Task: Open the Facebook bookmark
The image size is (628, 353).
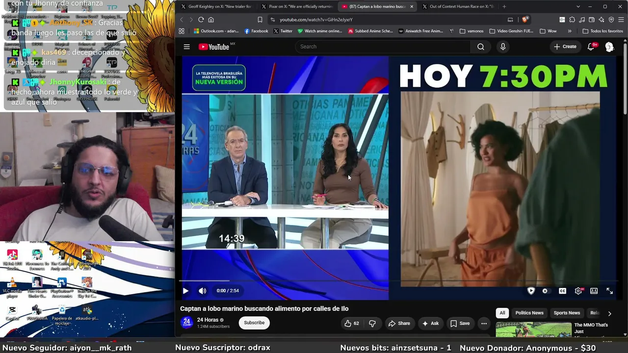Action: (256, 31)
